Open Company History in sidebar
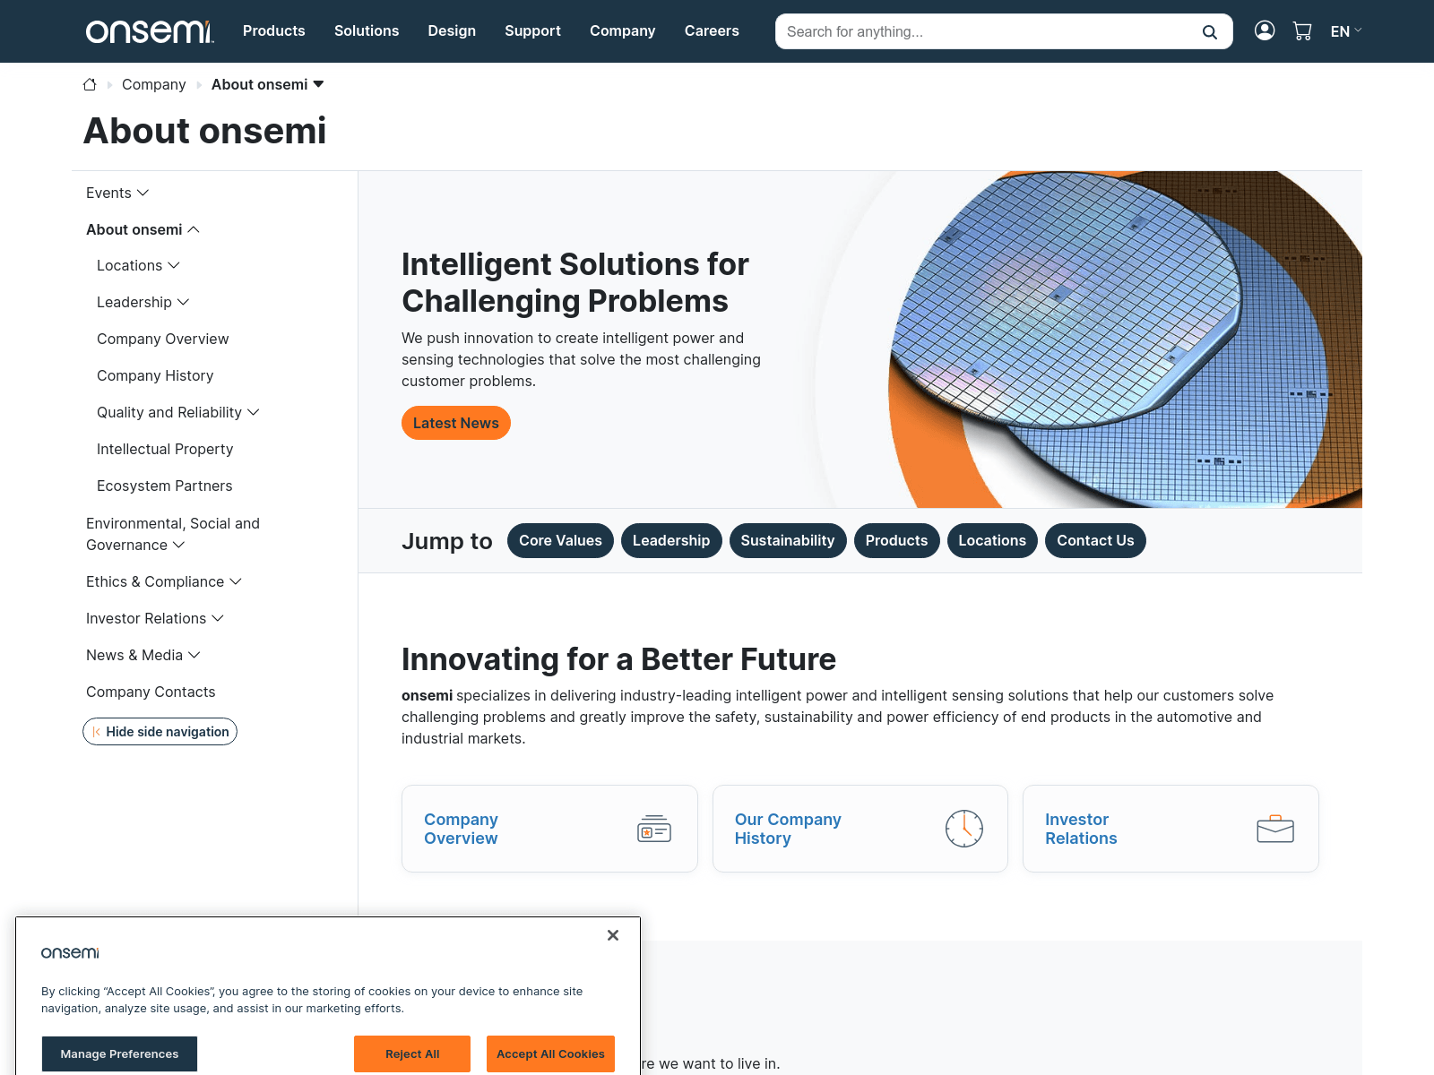 [155, 375]
